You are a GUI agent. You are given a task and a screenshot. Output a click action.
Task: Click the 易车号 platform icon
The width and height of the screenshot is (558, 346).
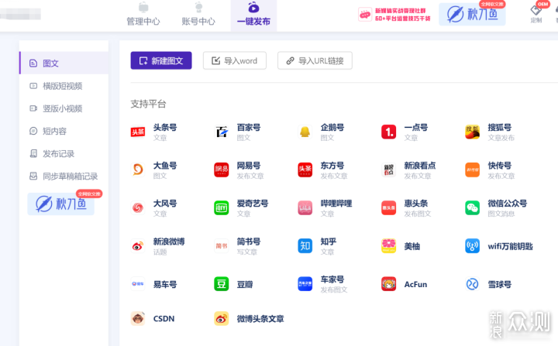[x=138, y=284]
